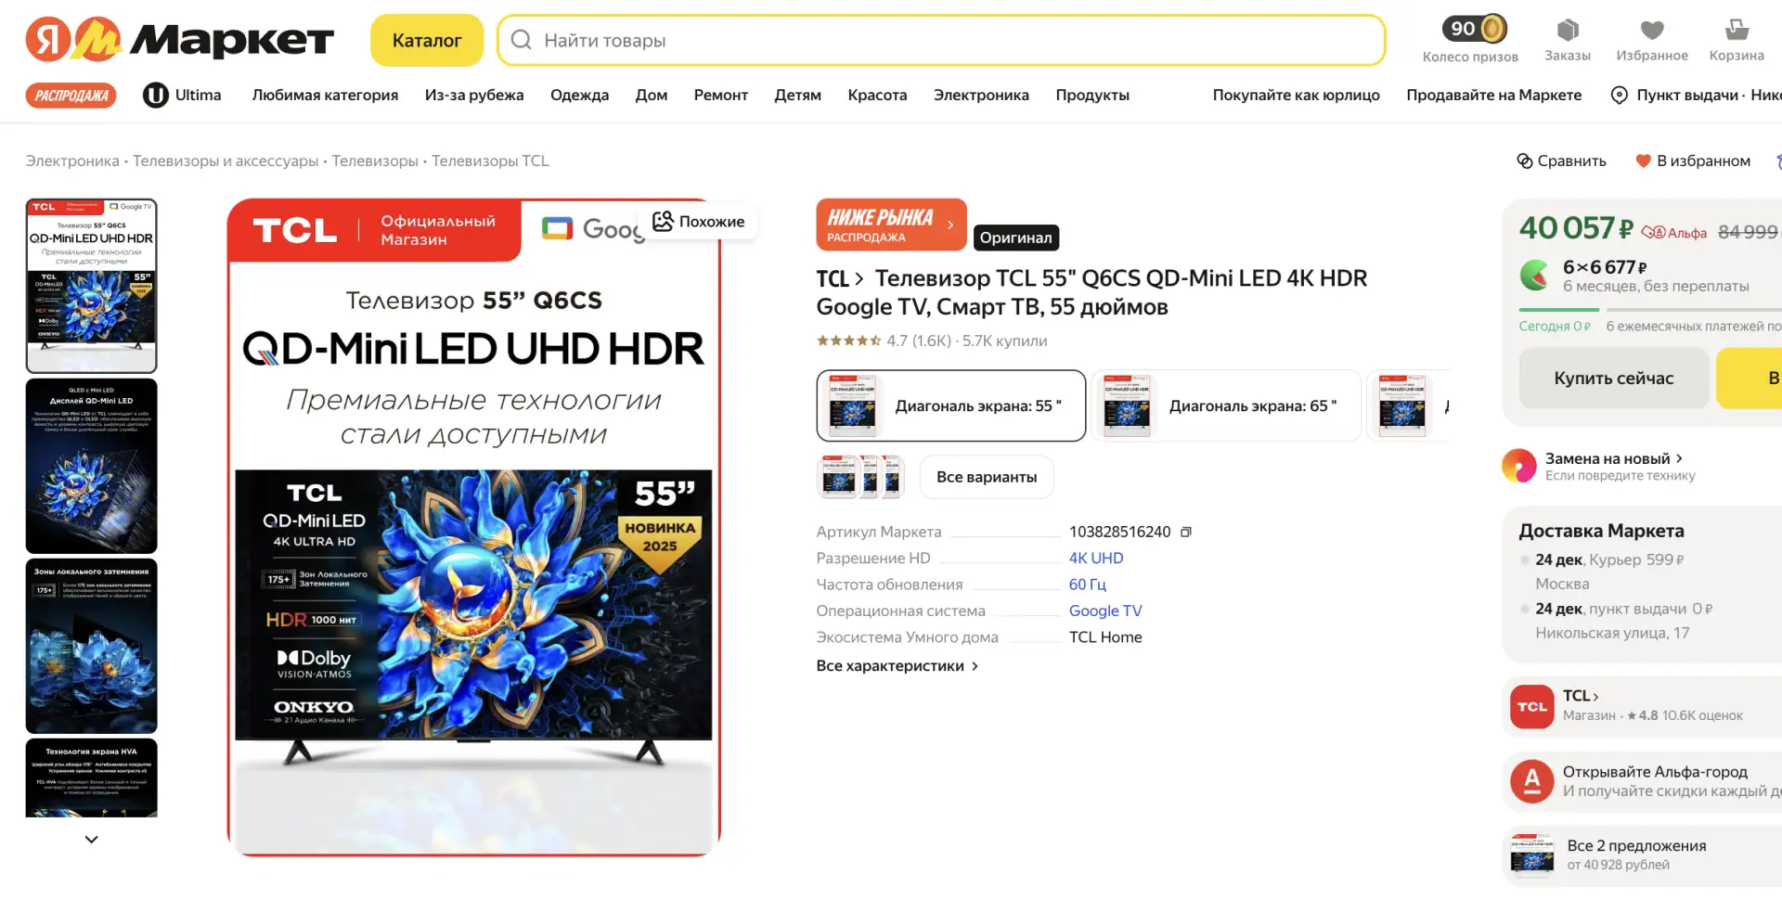The height and width of the screenshot is (900, 1782).
Task: Open the Дом category
Action: [652, 95]
